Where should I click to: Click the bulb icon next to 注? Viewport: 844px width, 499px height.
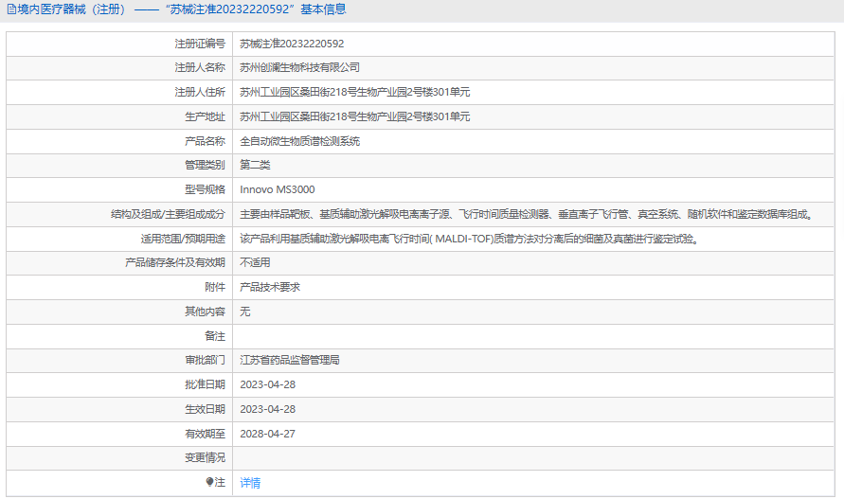(x=210, y=482)
